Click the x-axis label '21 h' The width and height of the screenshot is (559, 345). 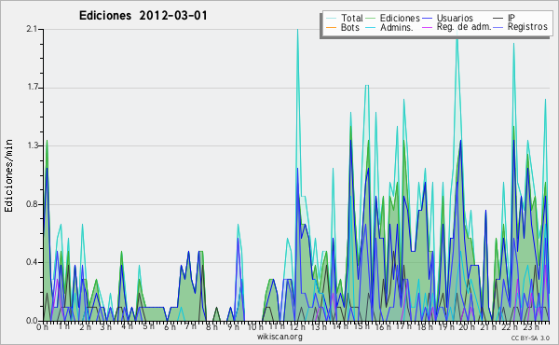tap(487, 326)
